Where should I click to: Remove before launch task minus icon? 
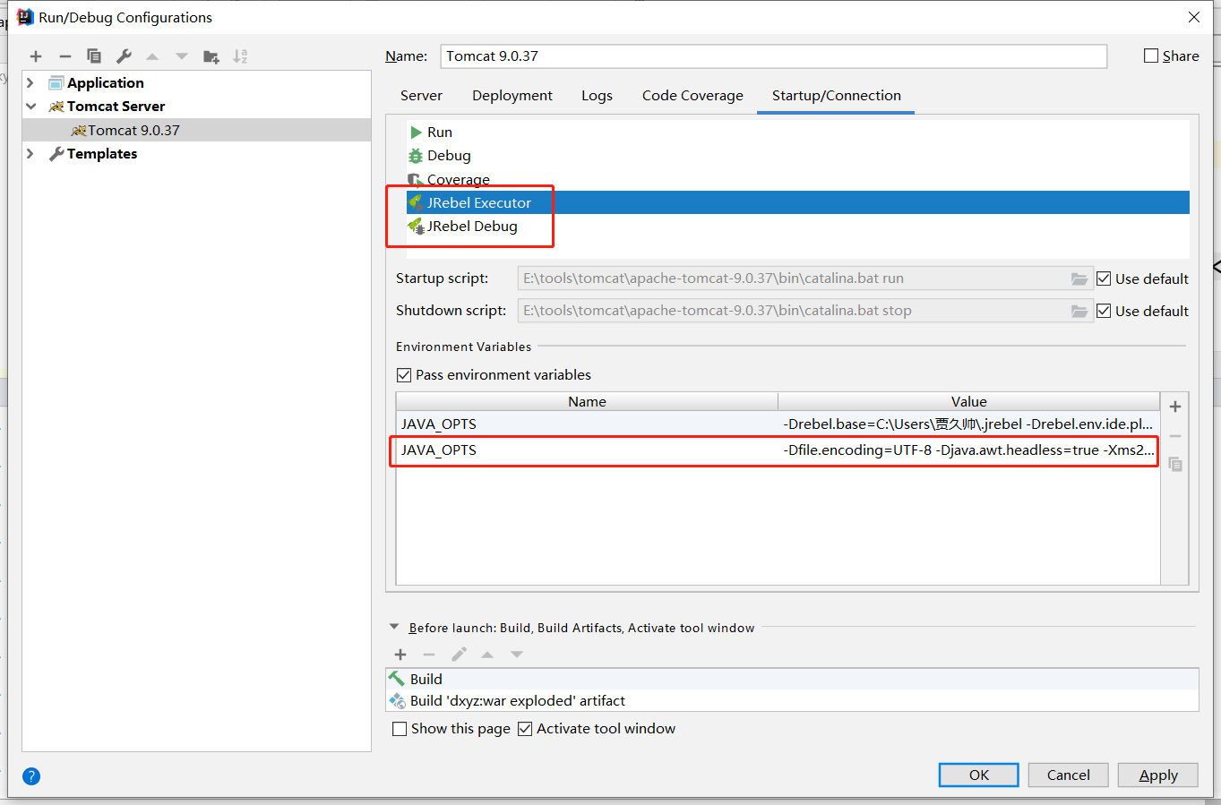(429, 655)
